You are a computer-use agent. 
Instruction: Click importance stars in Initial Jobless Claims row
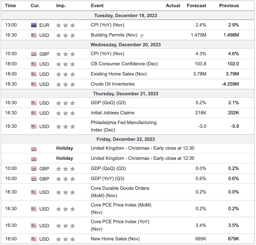65,113
